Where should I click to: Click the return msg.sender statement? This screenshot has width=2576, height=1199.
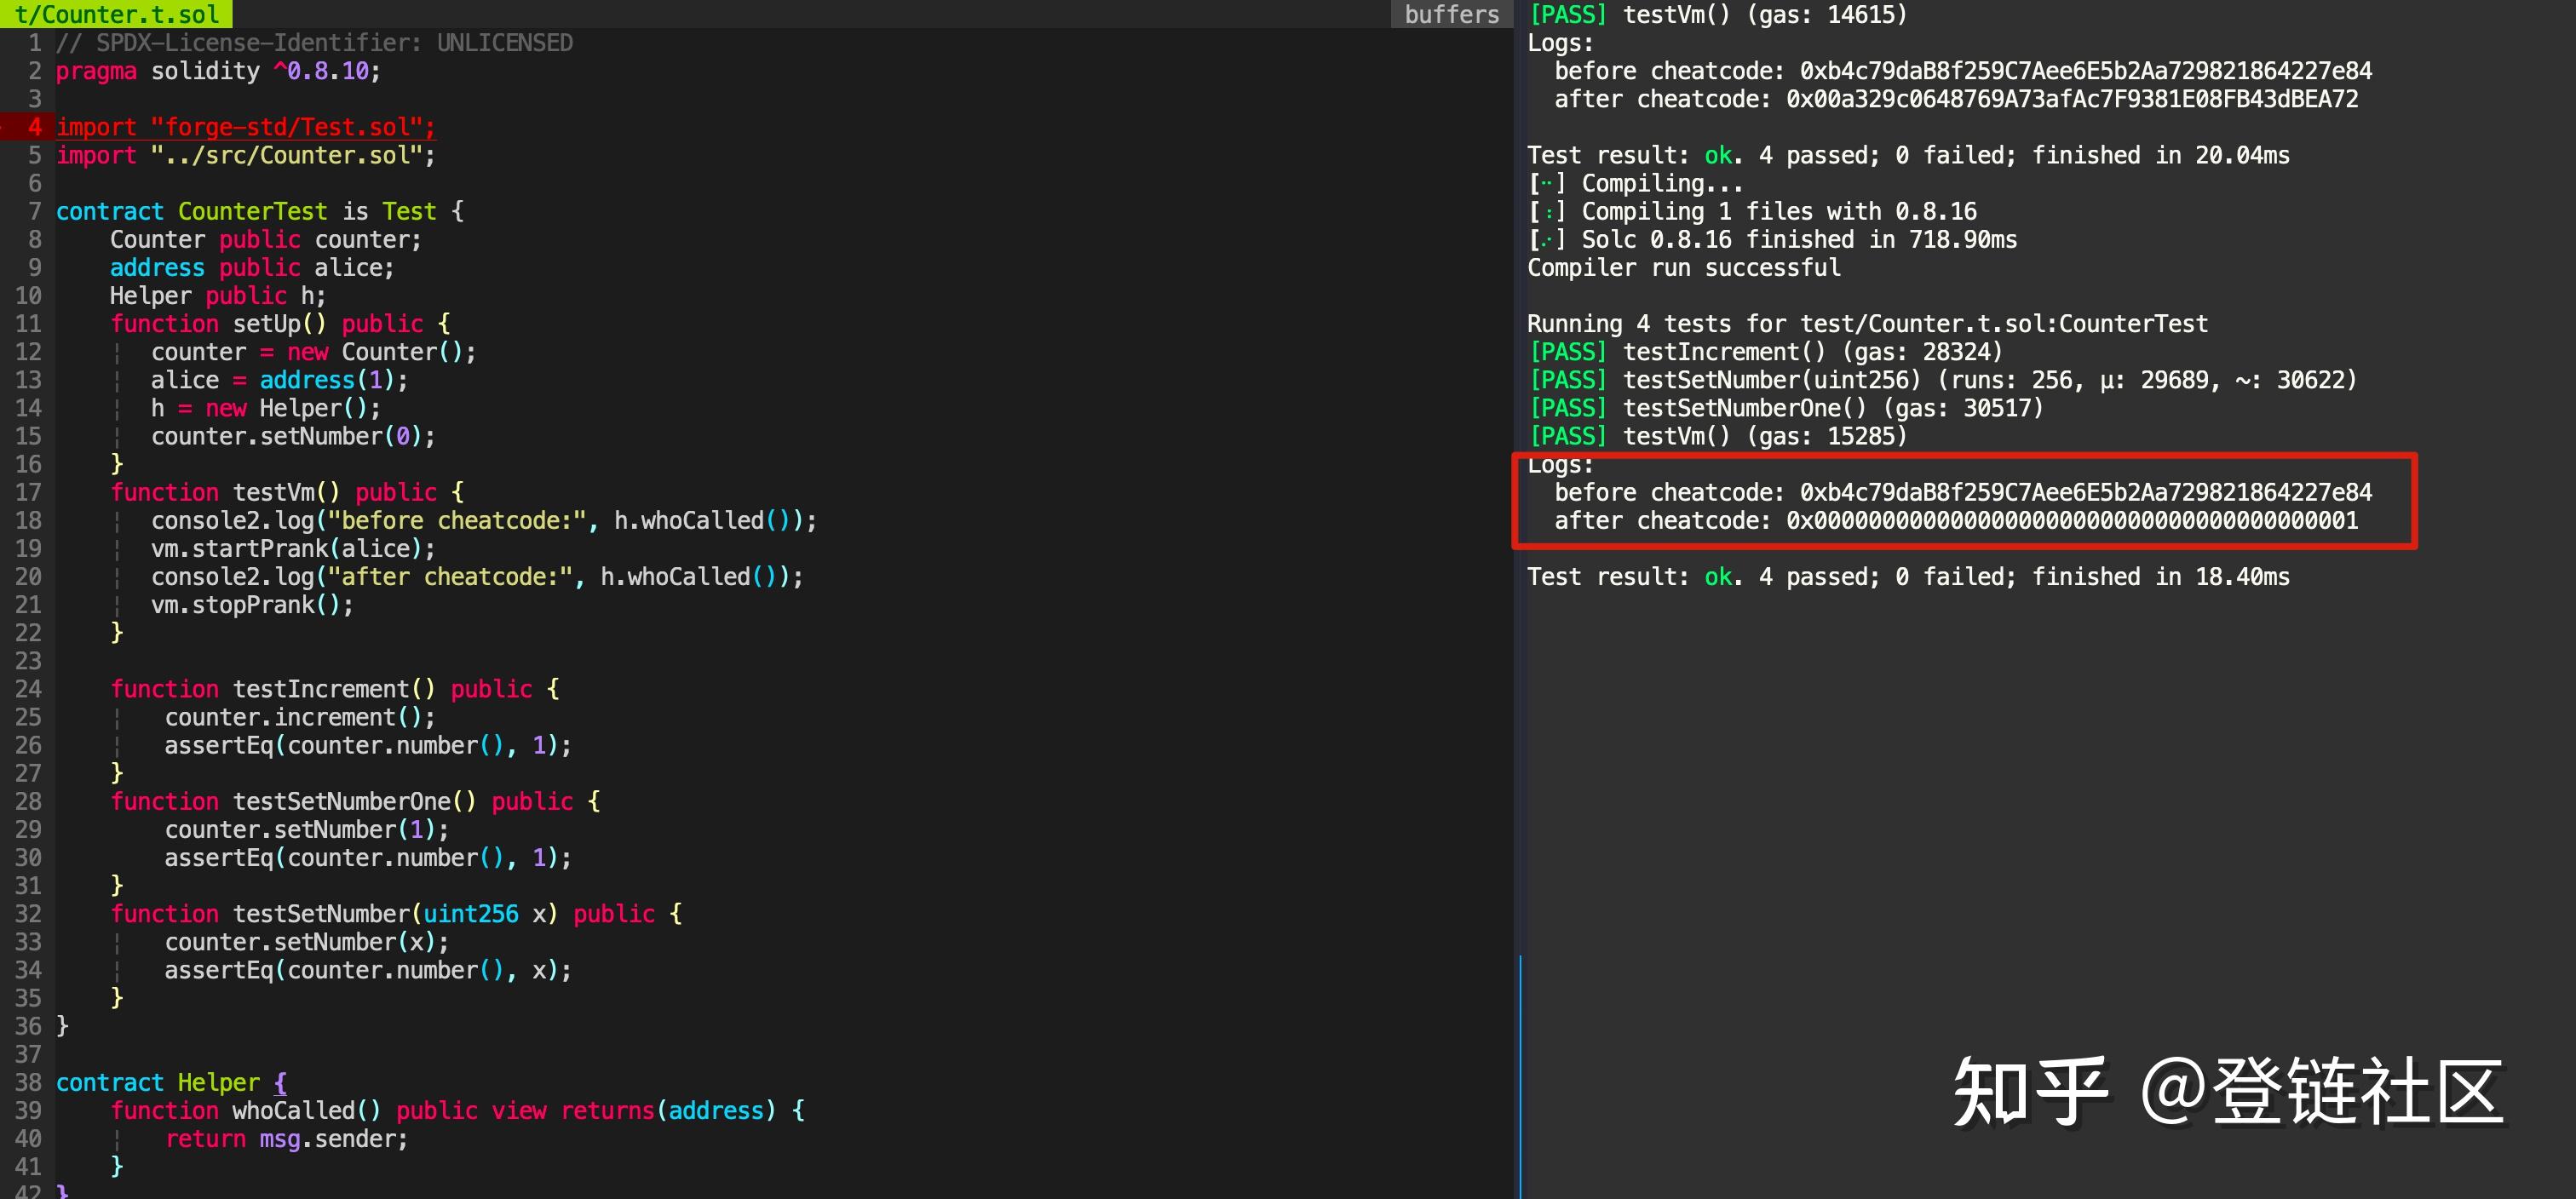[x=286, y=1138]
